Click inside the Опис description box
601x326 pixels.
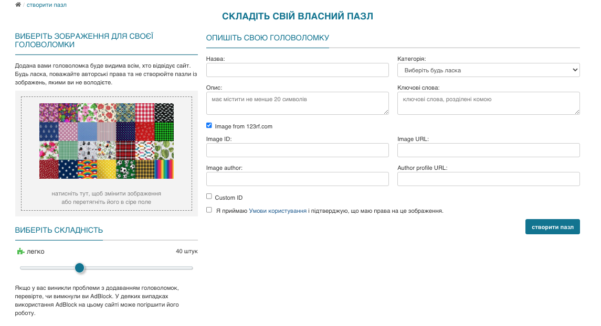tap(297, 103)
